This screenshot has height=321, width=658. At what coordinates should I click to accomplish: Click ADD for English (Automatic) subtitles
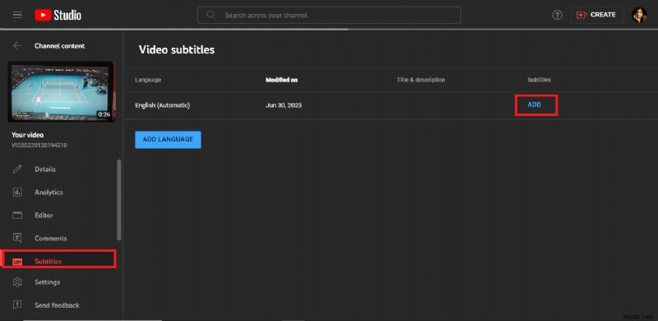click(534, 105)
